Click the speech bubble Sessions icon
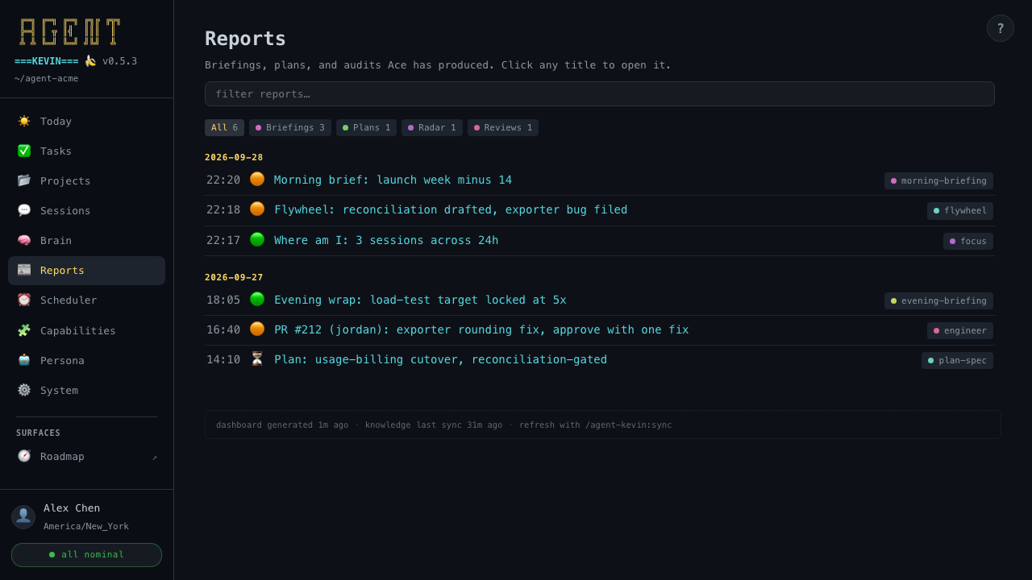The image size is (1032, 580). point(24,210)
